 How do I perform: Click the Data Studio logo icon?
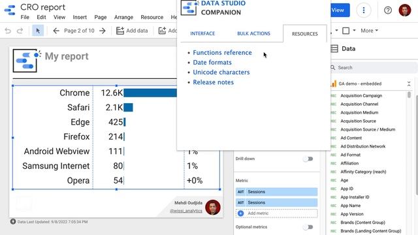10,10
